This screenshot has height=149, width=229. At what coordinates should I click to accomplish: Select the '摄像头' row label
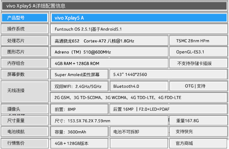click(25, 109)
